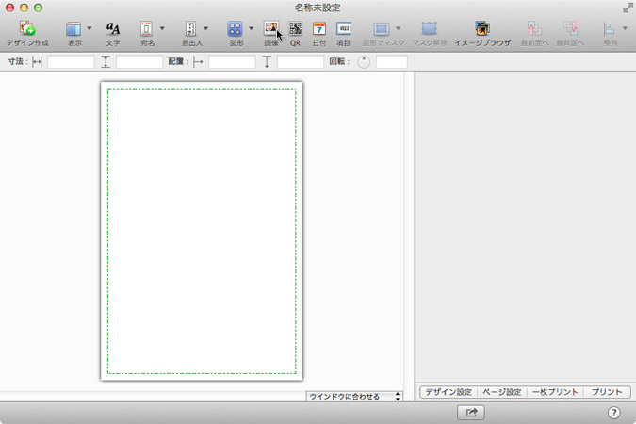Open the イメージブラウザ image browser
This screenshot has width=636, height=424.
[482, 30]
